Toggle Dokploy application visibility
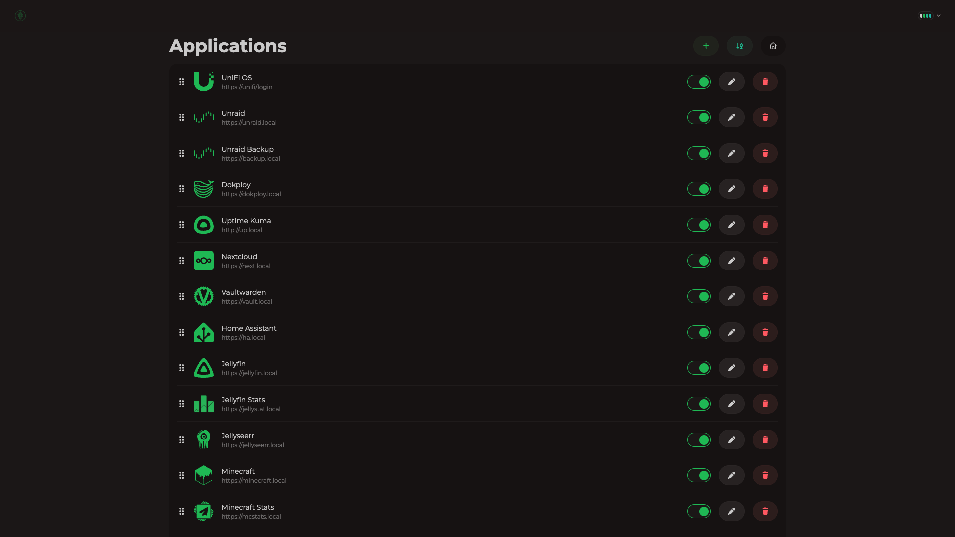The image size is (955, 537). (x=699, y=189)
